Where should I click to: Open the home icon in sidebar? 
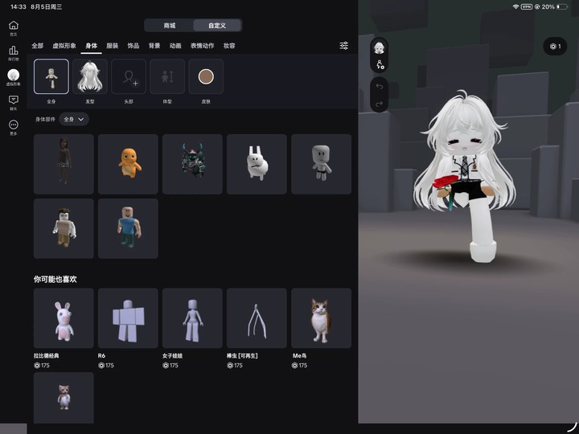coord(14,25)
